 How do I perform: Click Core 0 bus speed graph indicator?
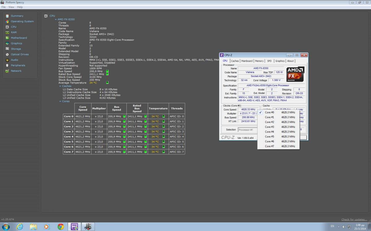(124, 116)
